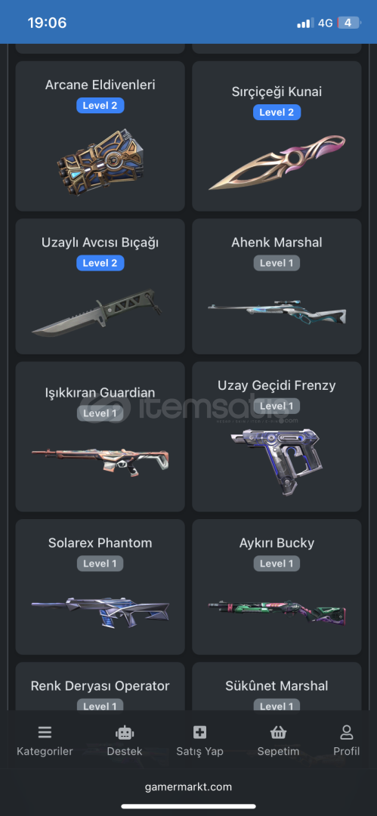This screenshot has height=816, width=377.
Task: Open the Ahenk Marshal skin card
Action: coord(277,286)
